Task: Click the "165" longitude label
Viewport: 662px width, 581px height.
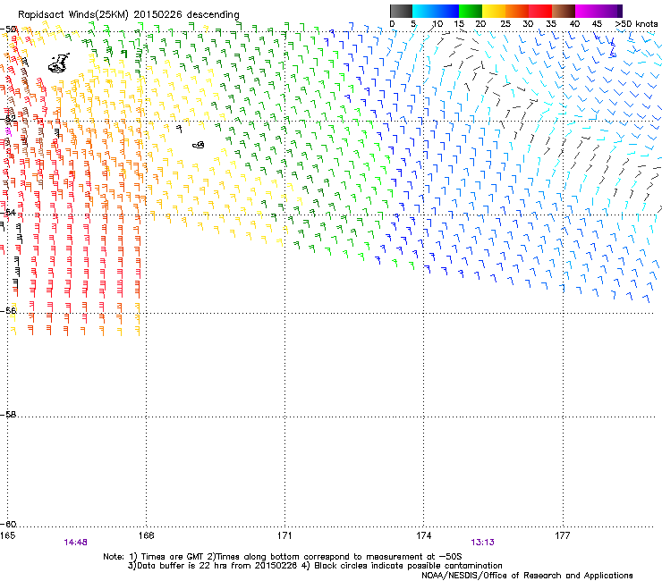Action: (x=7, y=535)
